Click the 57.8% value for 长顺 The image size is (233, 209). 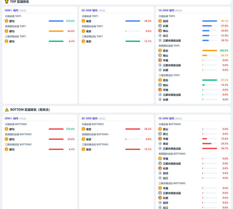[225, 26]
